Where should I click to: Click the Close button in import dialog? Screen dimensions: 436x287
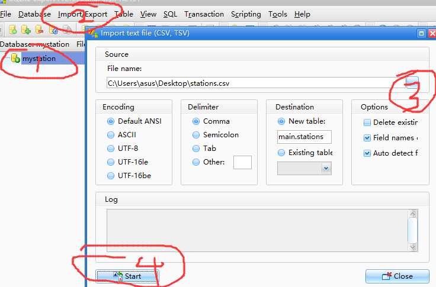coord(397,276)
